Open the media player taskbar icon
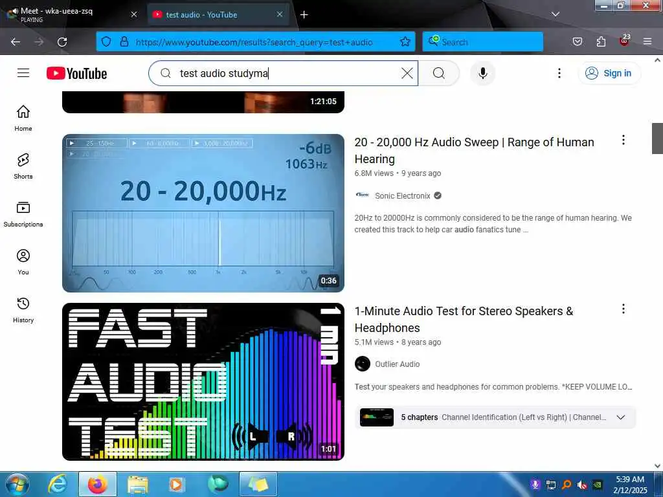 point(177,484)
